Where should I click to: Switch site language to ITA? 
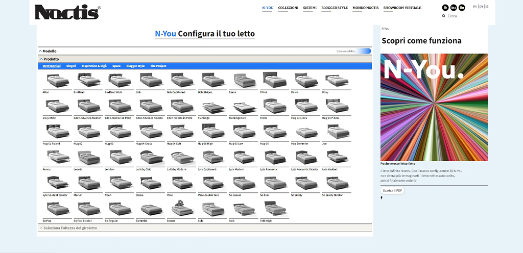point(474,7)
